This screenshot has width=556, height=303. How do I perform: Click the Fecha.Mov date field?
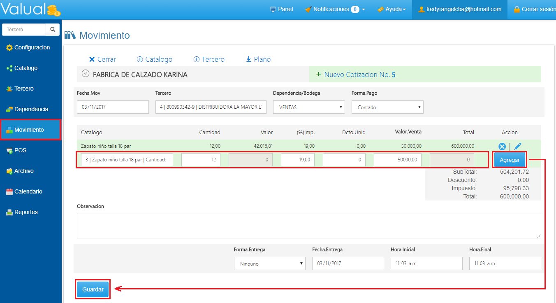(x=113, y=107)
